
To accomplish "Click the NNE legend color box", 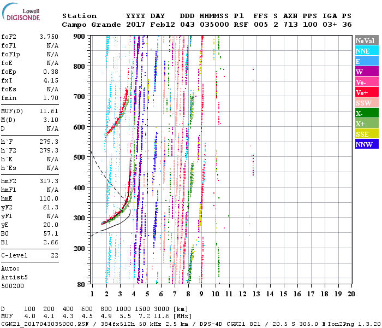I will (x=366, y=51).
